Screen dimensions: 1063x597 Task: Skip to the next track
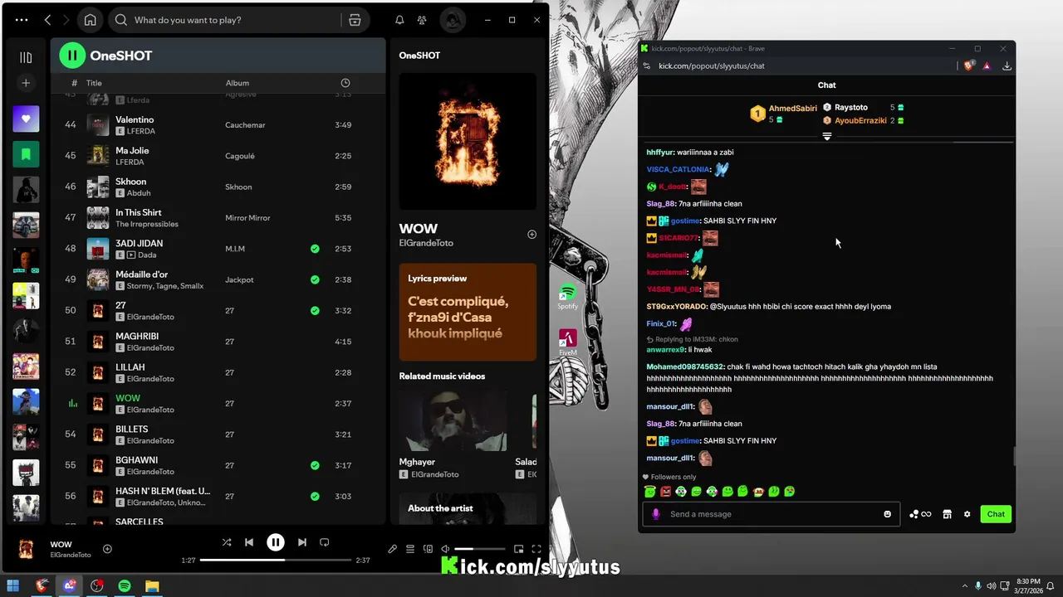302,542
